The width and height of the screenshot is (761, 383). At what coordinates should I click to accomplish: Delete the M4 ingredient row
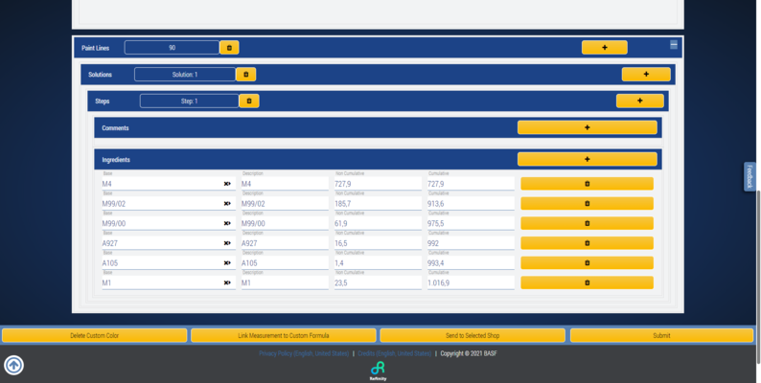click(x=587, y=184)
